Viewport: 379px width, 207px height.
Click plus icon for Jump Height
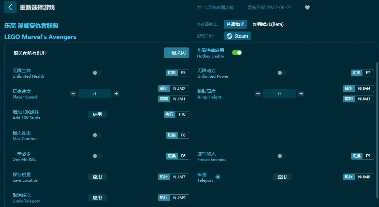pyautogui.click(x=301, y=94)
